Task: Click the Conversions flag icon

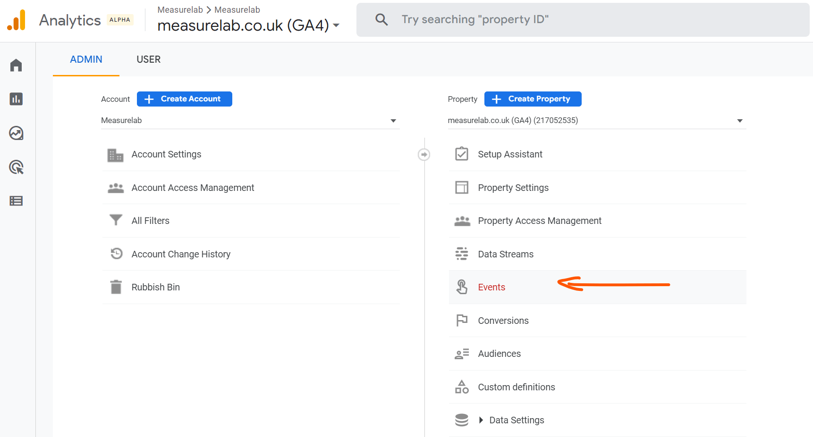Action: tap(462, 321)
